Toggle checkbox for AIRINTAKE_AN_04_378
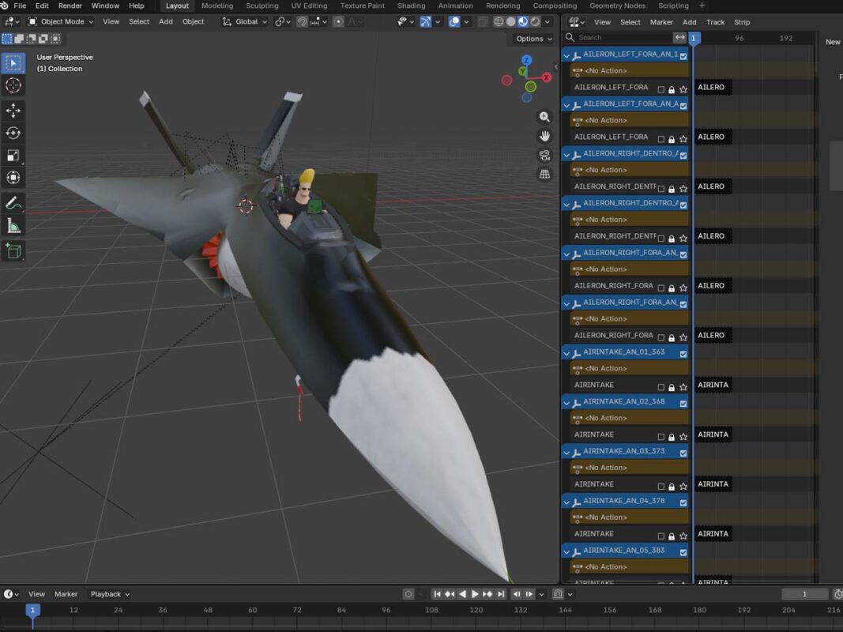Image resolution: width=843 pixels, height=632 pixels. point(683,502)
